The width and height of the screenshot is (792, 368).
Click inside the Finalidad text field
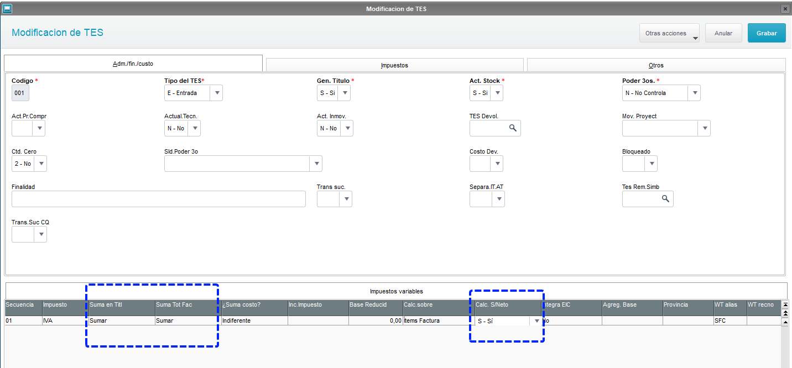pyautogui.click(x=158, y=198)
